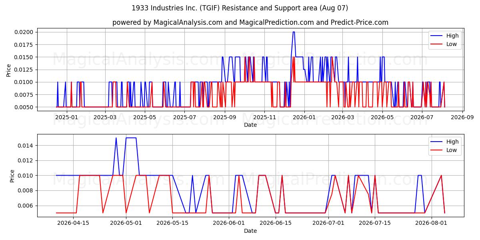Click the 2025-03 x-axis tick label
The height and width of the screenshot is (240, 480).
point(105,117)
